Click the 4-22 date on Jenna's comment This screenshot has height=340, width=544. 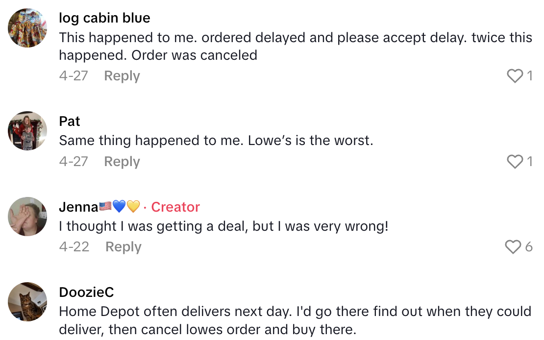pyautogui.click(x=74, y=247)
